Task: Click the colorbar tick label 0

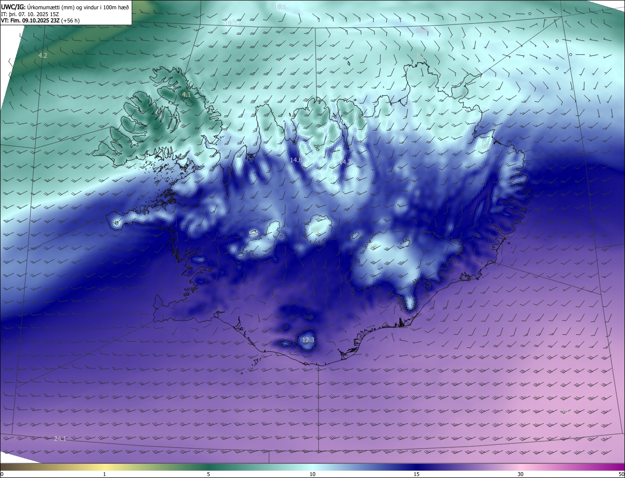Action: (x=2, y=474)
